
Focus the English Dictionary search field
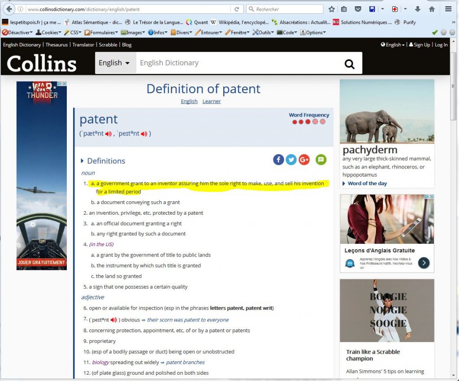click(x=238, y=63)
